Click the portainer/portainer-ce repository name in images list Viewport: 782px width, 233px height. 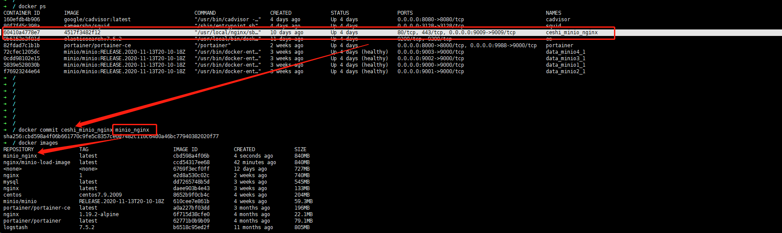tap(37, 208)
